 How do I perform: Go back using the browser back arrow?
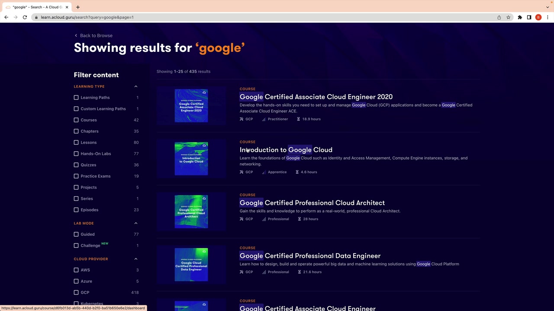click(x=6, y=17)
